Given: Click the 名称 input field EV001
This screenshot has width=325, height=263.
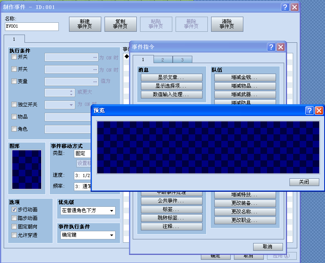Looking at the screenshot, I should (32, 26).
